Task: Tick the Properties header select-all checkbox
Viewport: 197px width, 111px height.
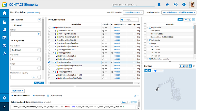Action: coord(145,24)
